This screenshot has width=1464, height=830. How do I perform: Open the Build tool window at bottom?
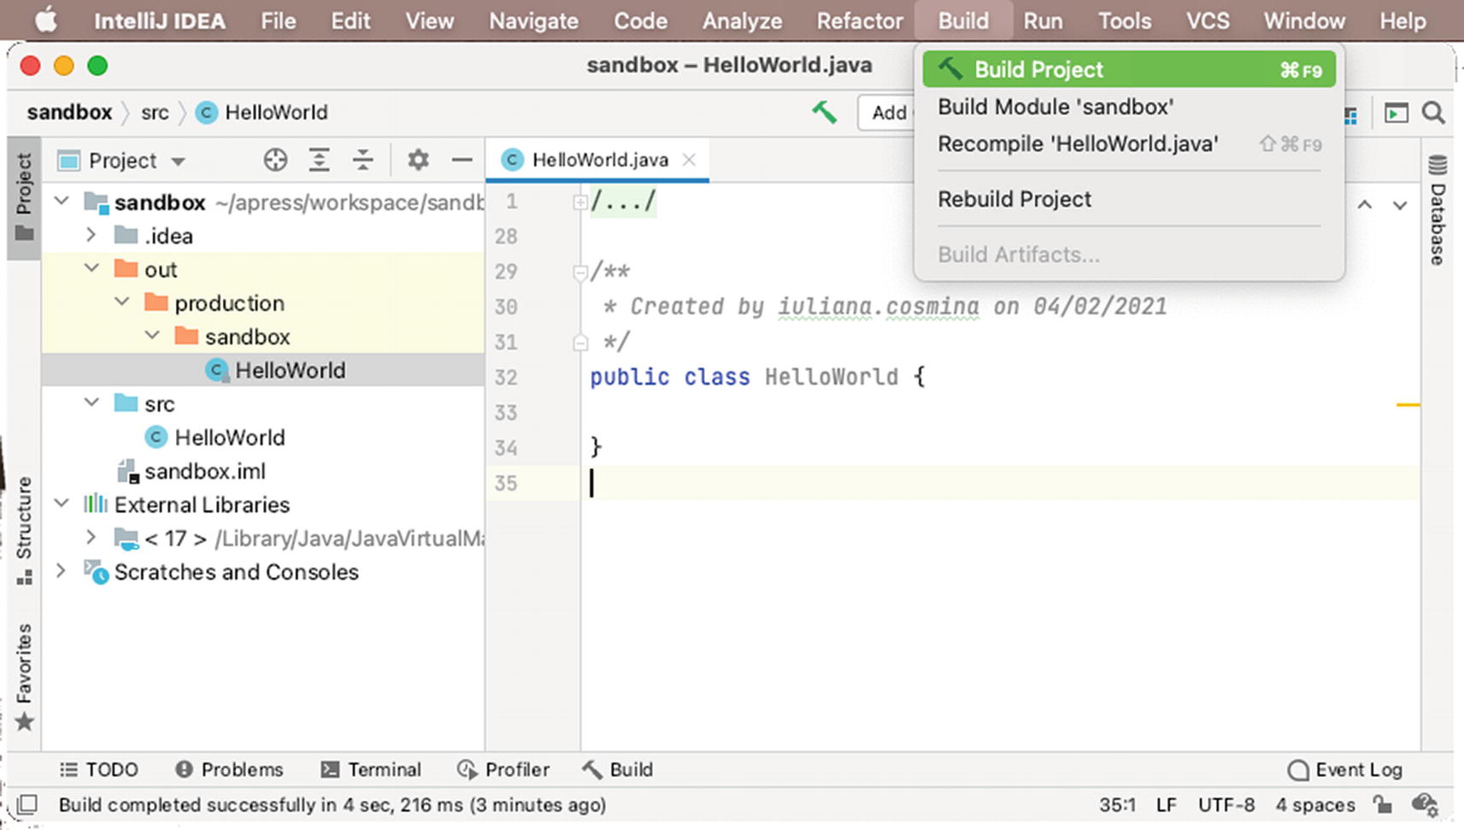619,769
